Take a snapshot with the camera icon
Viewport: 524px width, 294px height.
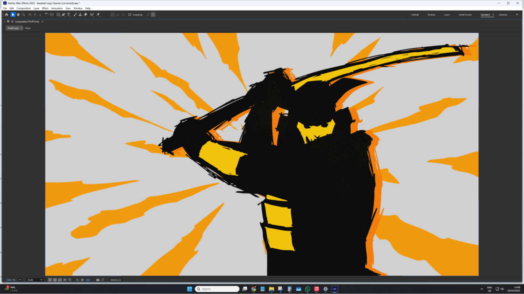98,280
